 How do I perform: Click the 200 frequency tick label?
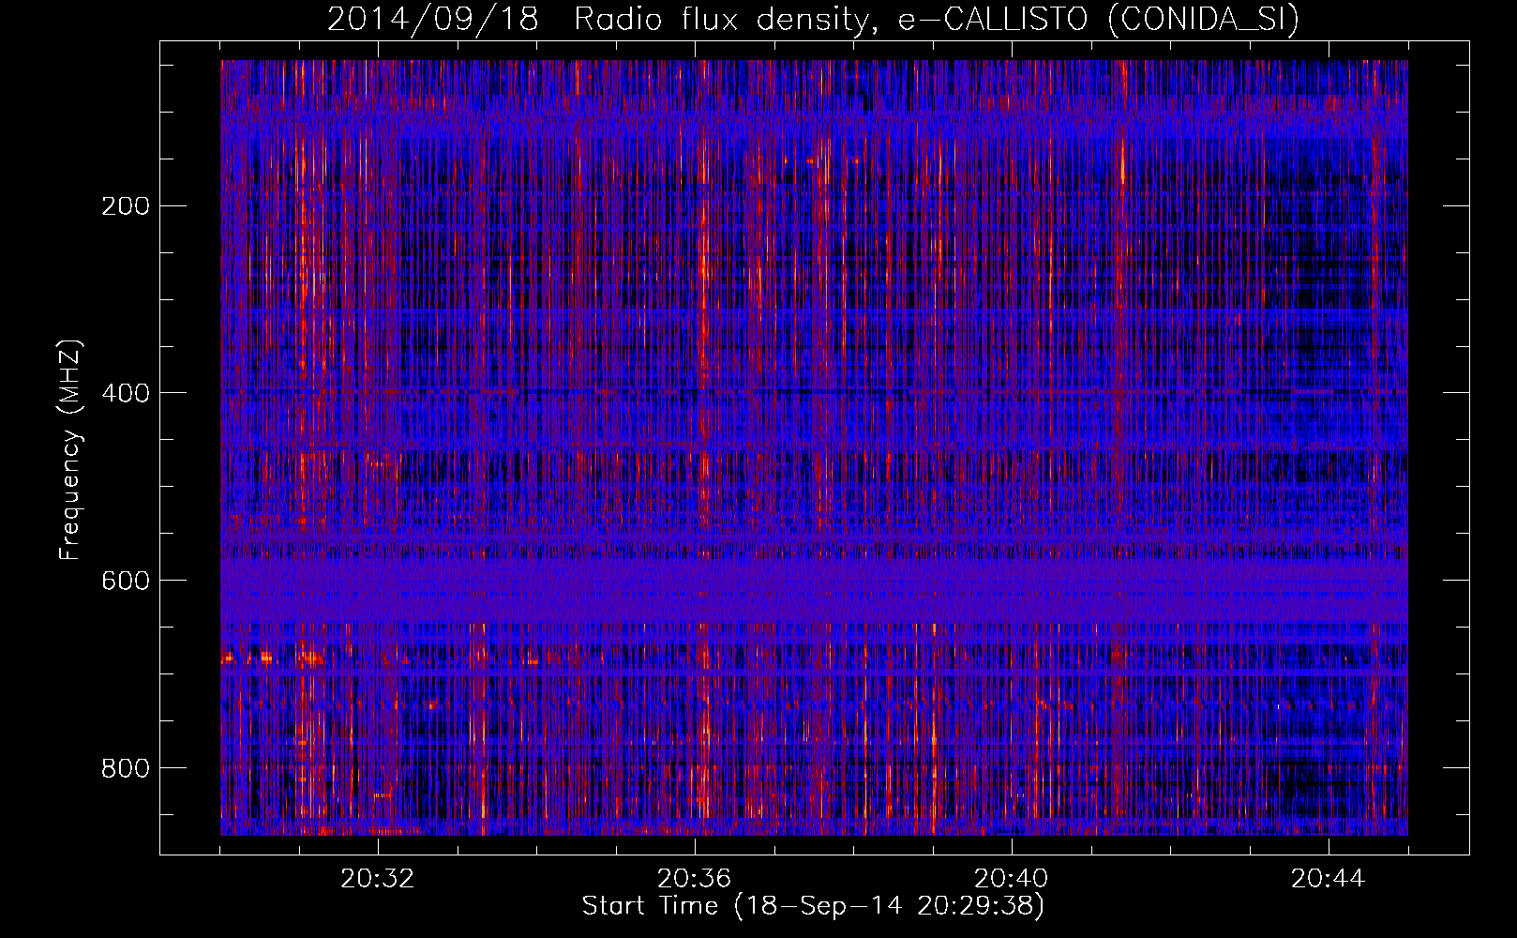126,206
